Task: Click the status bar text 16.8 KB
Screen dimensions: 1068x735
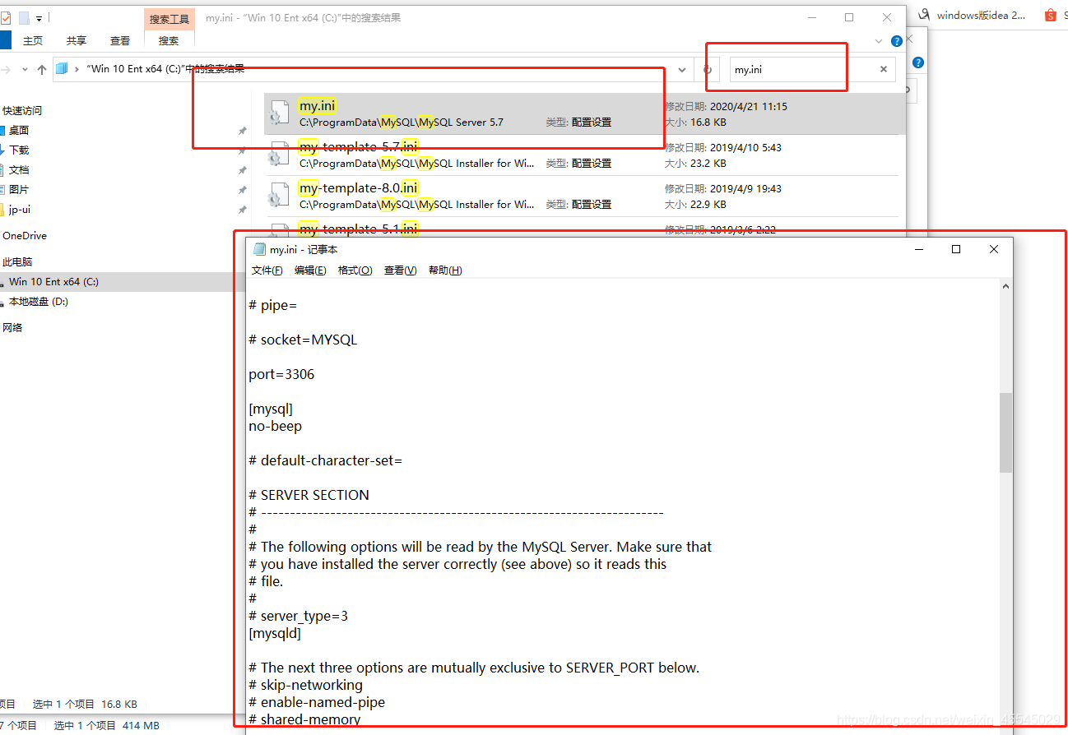Action: pyautogui.click(x=119, y=704)
